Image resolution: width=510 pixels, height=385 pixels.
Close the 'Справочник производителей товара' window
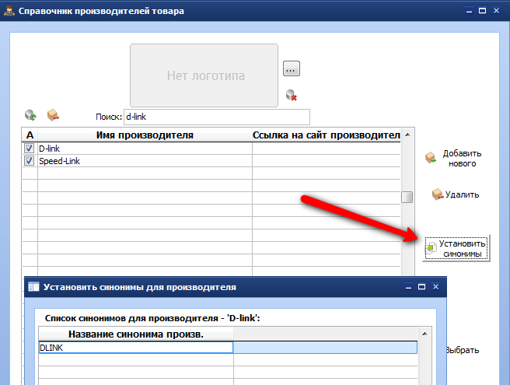coord(496,11)
